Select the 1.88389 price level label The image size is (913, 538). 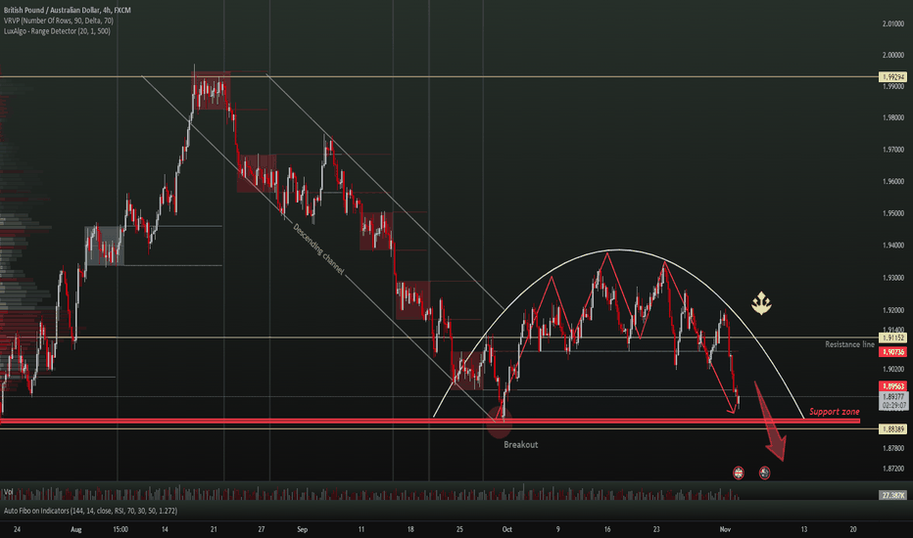[x=892, y=429]
